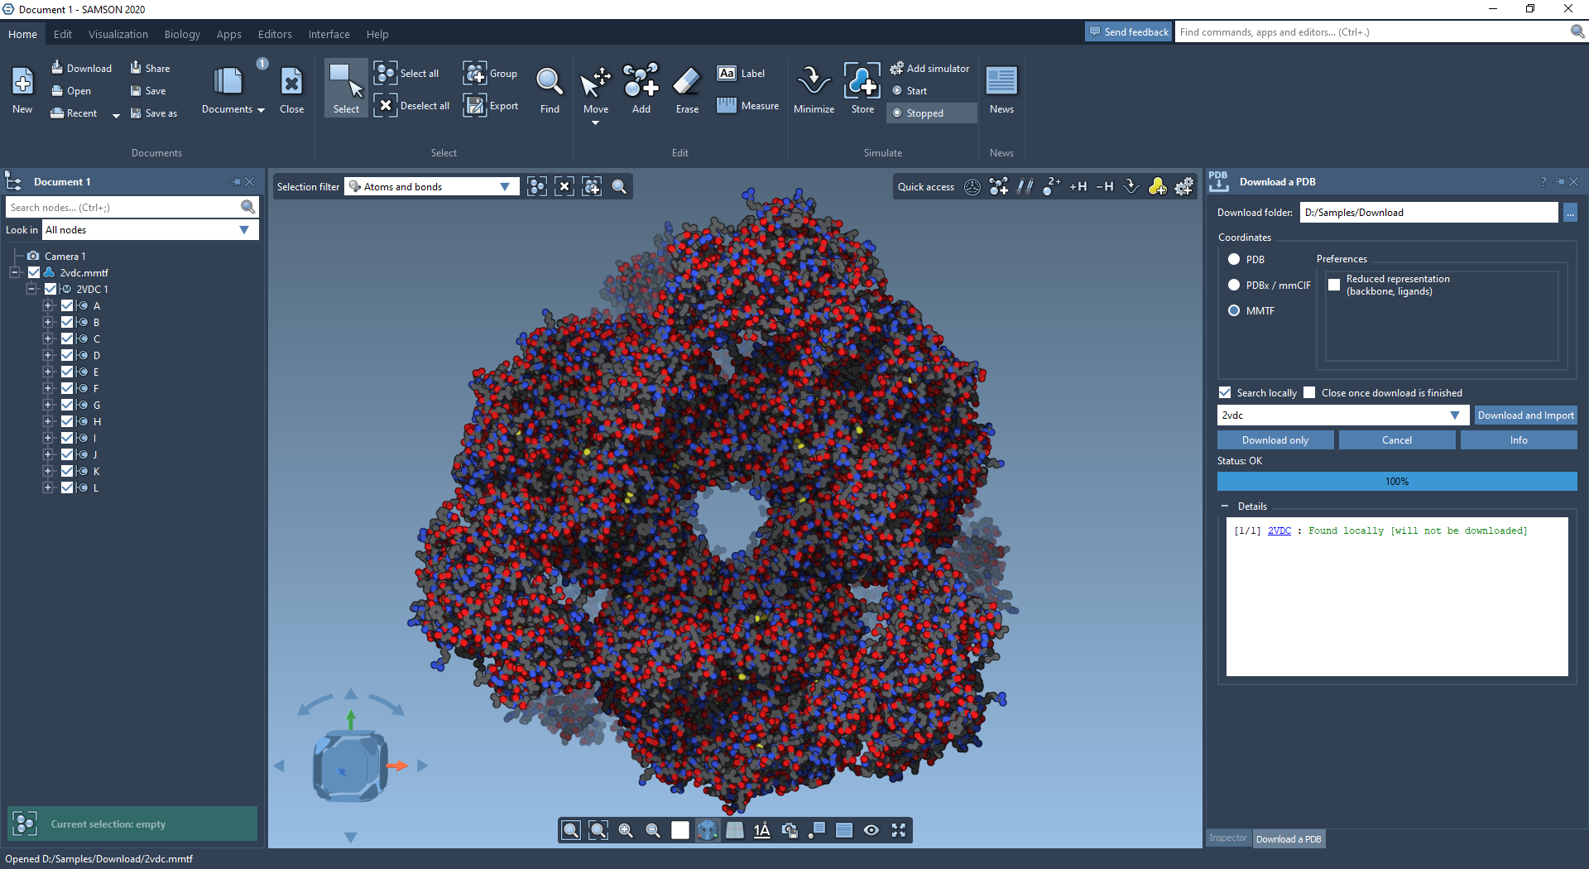Click the Add atoms tool
This screenshot has width=1589, height=869.
click(641, 82)
